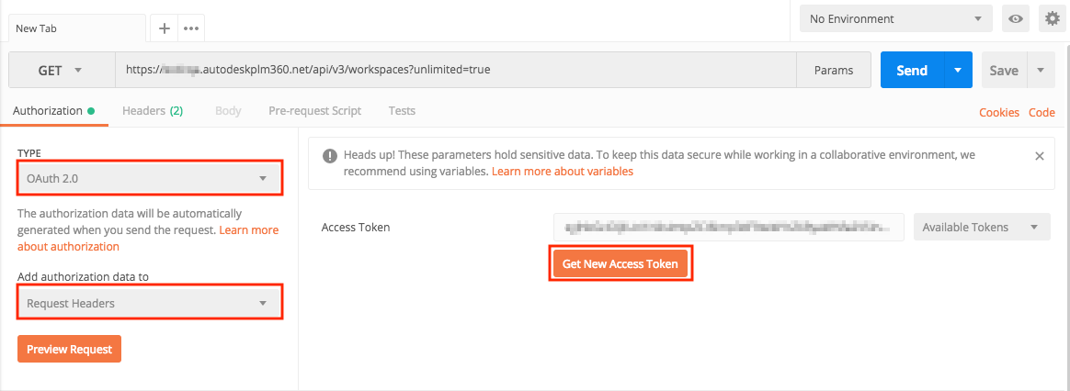Expand the Available Tokens dropdown

[982, 227]
